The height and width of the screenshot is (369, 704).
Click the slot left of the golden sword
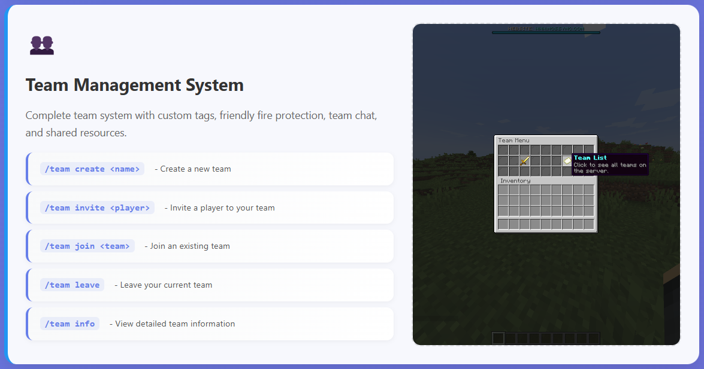coord(513,160)
